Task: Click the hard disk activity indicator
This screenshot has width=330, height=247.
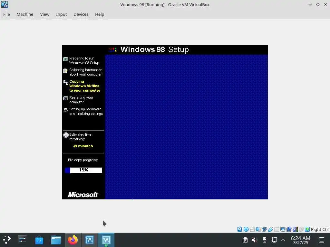Action: point(239,229)
